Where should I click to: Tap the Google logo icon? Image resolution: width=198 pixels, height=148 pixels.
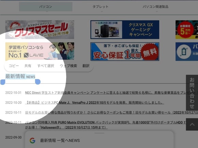32,140
